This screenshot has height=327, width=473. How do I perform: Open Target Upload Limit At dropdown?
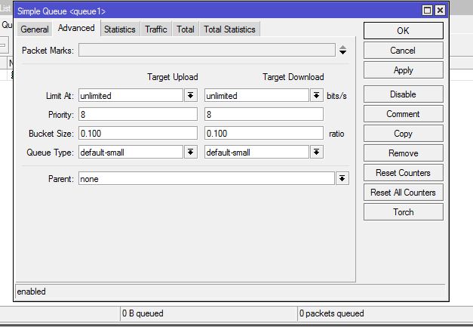click(191, 95)
